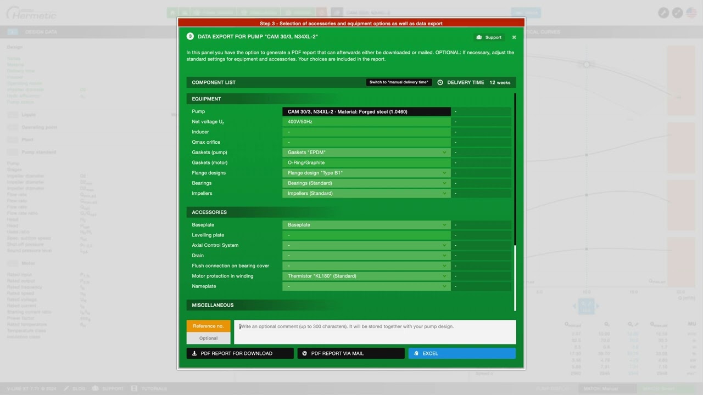Select the Optional tab

click(208, 338)
